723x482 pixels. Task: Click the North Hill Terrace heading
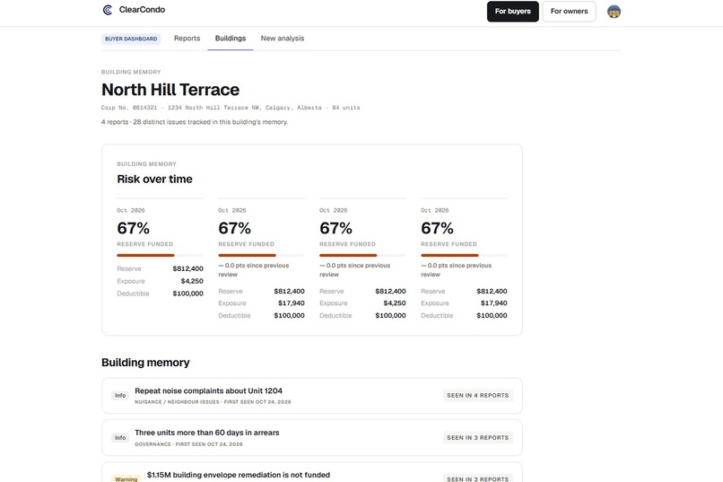(x=170, y=90)
